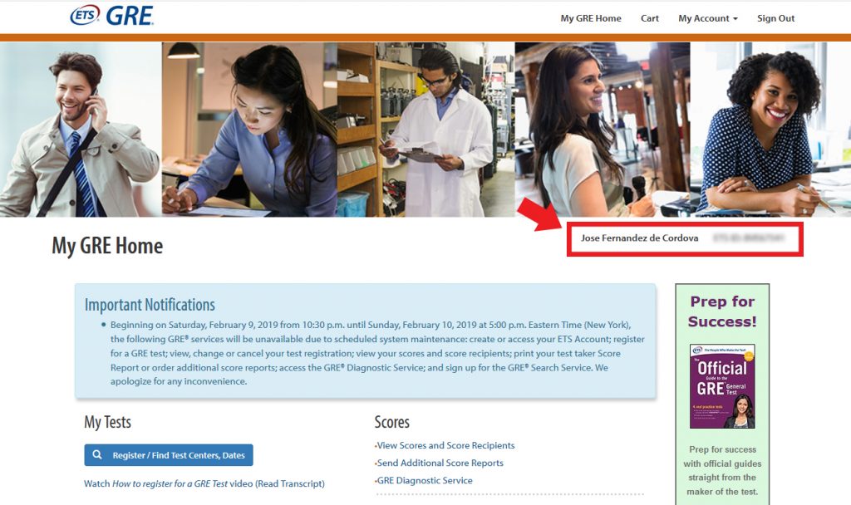The height and width of the screenshot is (505, 851).
Task: Click the My GRE Home page heading
Action: click(107, 246)
